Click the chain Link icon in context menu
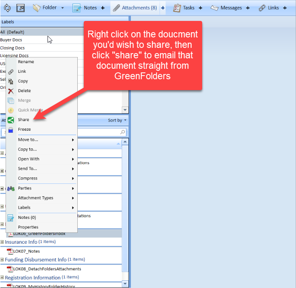 (11, 72)
